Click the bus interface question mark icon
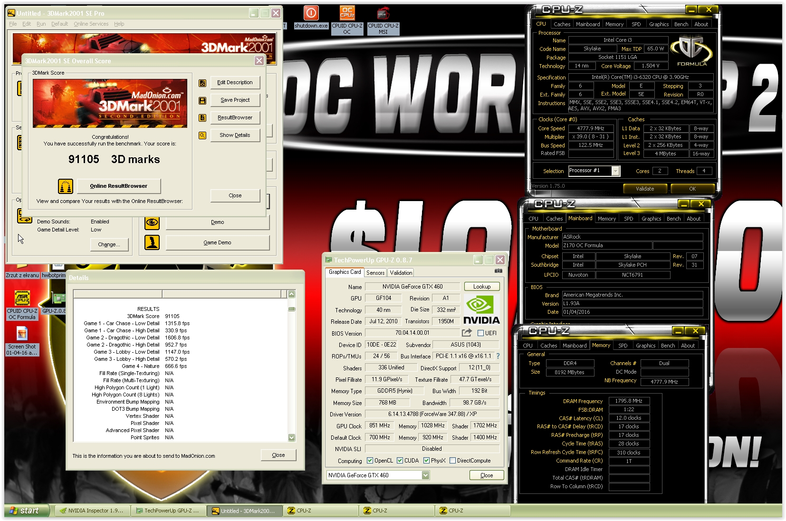Screen dimensions: 786x521 point(498,356)
